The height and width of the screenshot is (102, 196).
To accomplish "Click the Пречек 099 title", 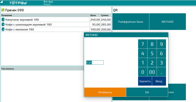I will (14, 10).
